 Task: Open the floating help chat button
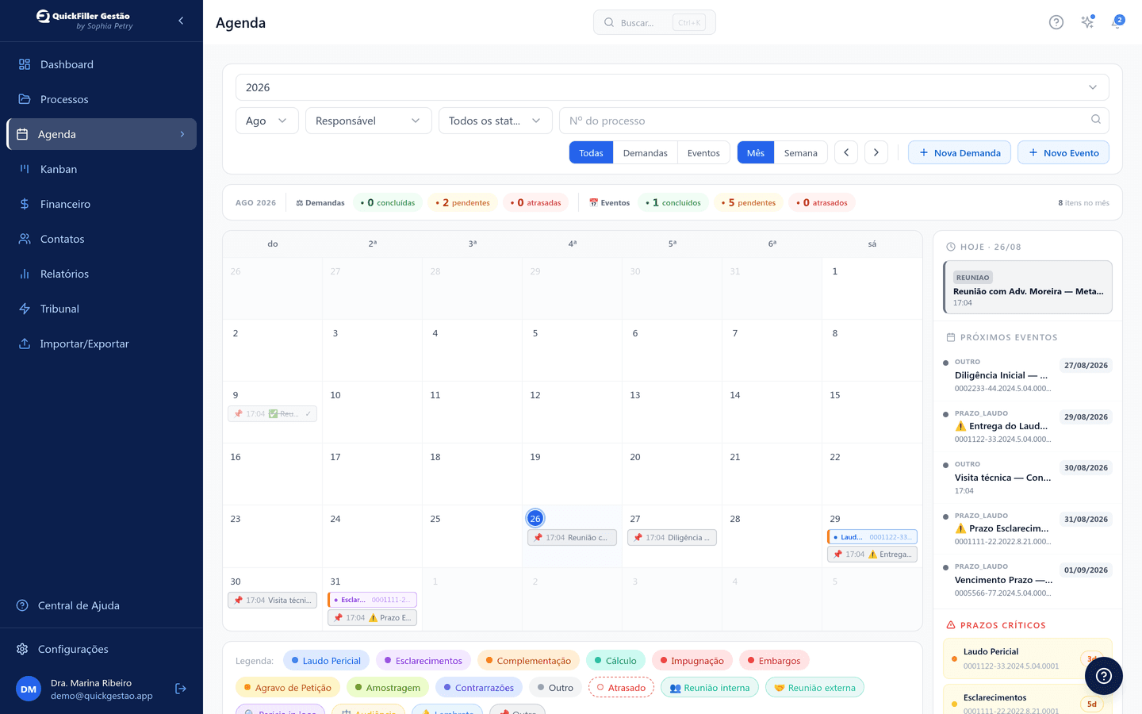point(1104,676)
